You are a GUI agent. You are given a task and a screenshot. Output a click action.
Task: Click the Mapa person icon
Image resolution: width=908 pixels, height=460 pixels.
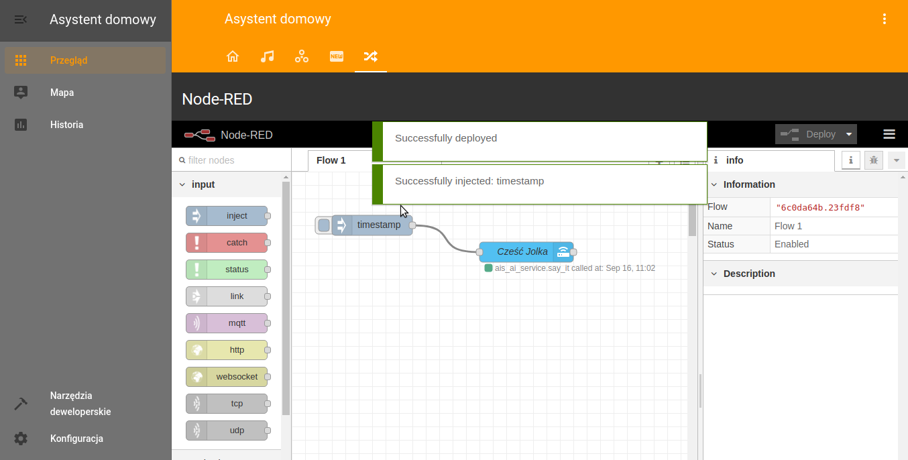click(x=21, y=93)
